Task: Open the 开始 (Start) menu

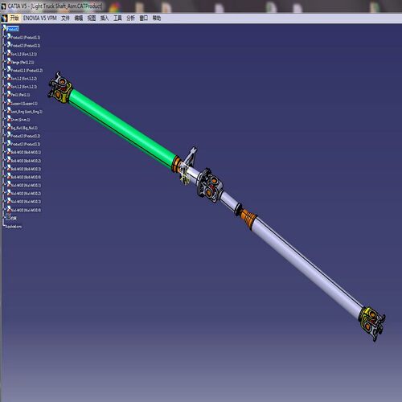Action: pyautogui.click(x=14, y=18)
